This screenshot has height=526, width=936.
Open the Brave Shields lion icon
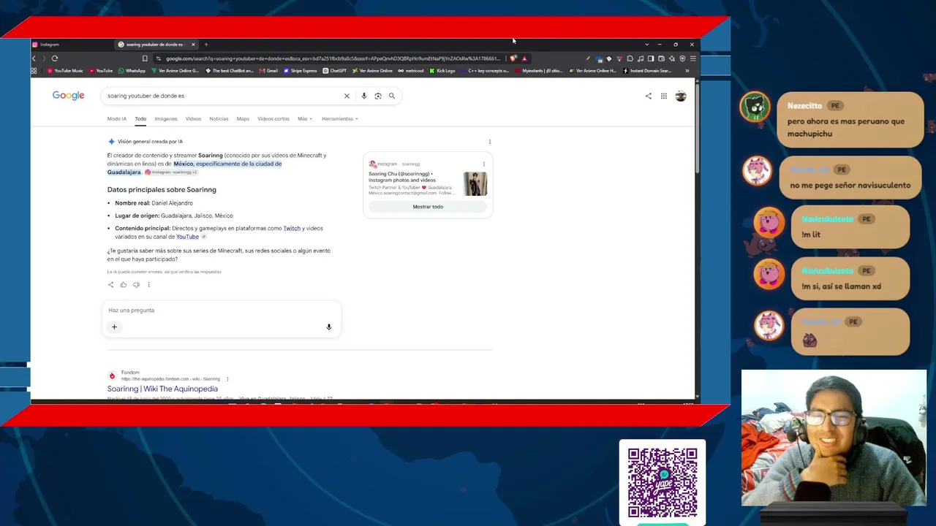click(x=514, y=58)
